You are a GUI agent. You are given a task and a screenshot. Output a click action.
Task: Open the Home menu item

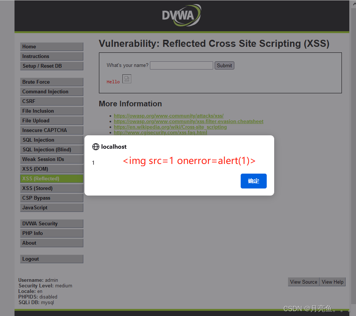tap(52, 46)
